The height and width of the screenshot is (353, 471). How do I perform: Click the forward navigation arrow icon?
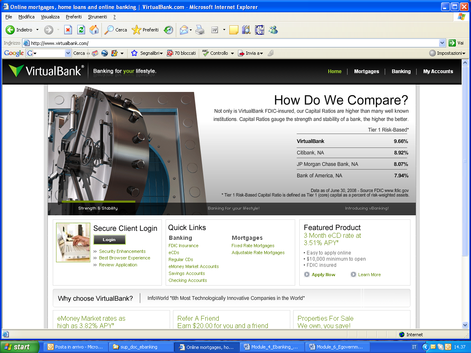pos(49,30)
